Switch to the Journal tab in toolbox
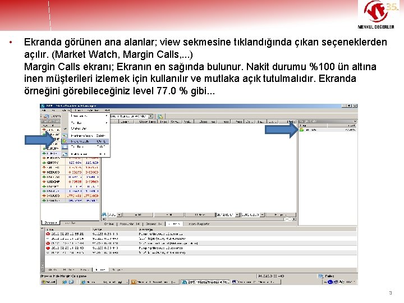Viewport: 404px width, 303px height. [x=100, y=269]
